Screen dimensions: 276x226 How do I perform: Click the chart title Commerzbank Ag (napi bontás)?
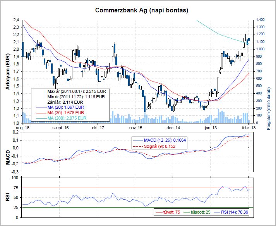click(142, 10)
